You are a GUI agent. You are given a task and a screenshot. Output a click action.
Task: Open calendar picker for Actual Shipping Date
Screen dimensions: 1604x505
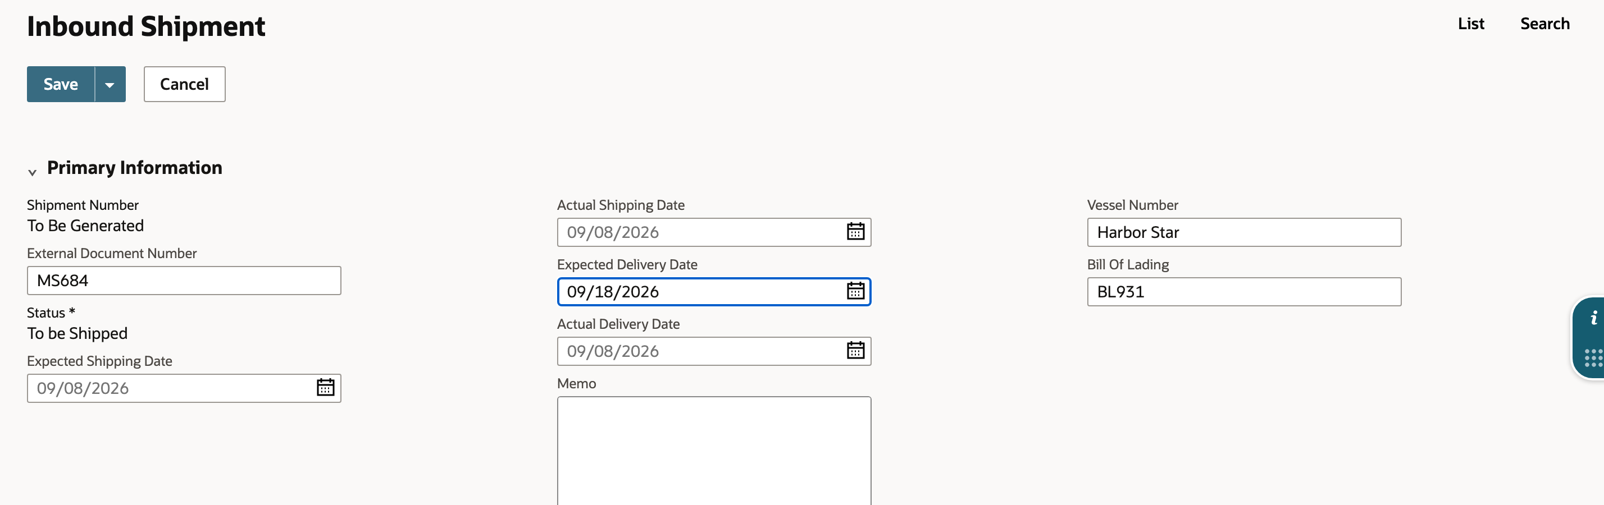855,231
